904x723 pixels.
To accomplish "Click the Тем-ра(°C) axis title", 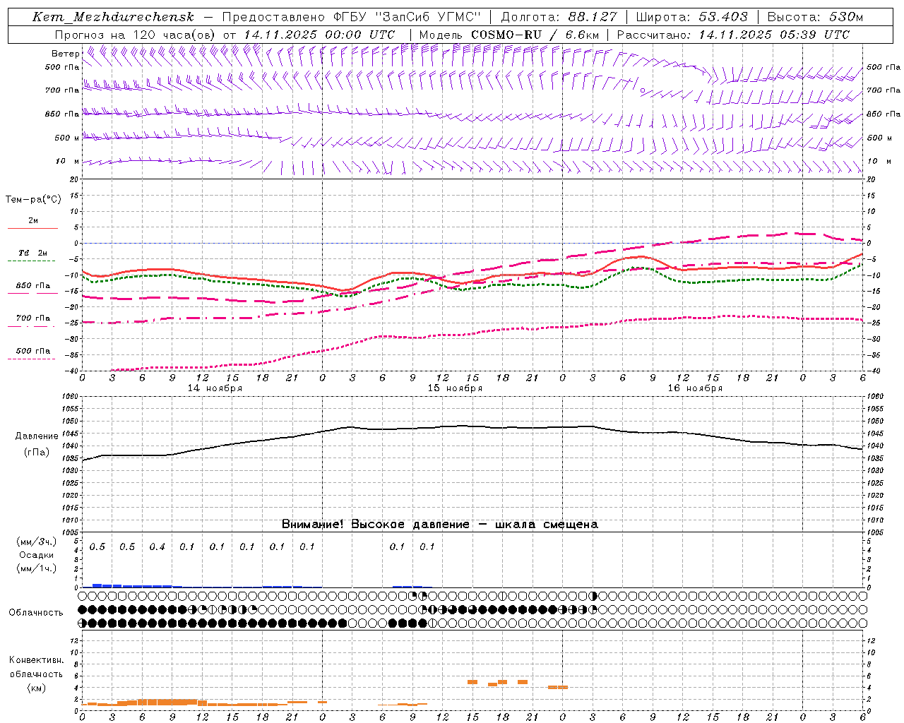I will click(33, 200).
